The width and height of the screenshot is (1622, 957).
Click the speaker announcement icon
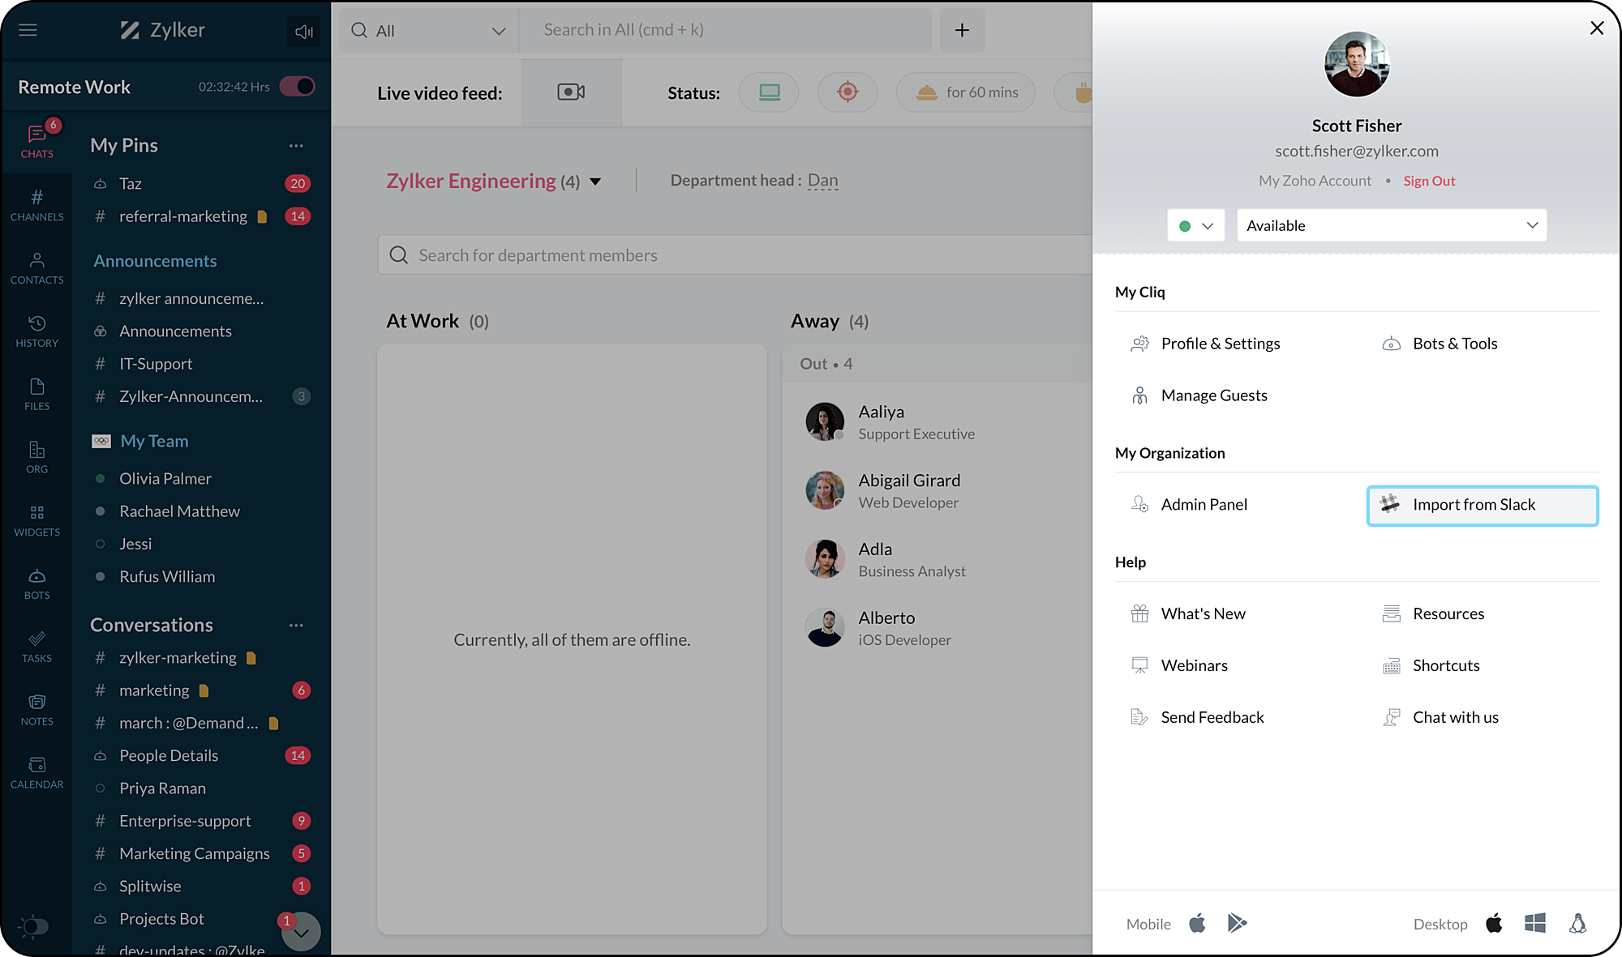click(303, 32)
